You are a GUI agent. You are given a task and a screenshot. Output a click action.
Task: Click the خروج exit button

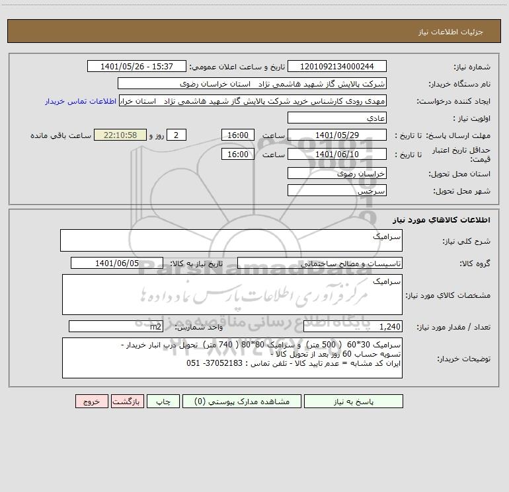point(91,401)
